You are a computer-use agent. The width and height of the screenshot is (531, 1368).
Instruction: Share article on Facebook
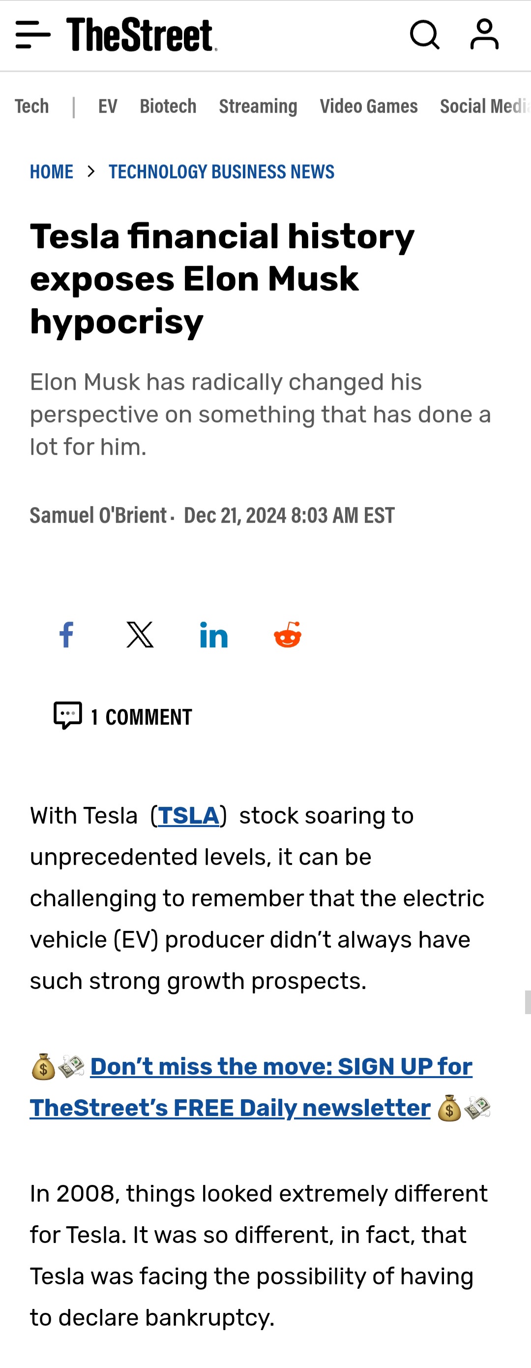coord(66,635)
